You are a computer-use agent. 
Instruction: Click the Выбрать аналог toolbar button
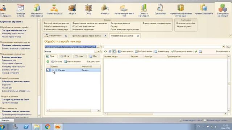144,51
